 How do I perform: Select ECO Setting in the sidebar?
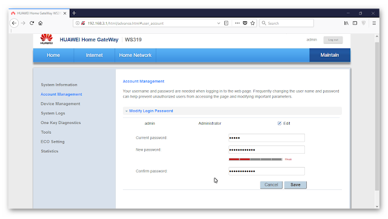point(53,142)
